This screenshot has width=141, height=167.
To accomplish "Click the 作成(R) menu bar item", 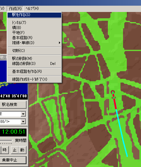I will pos(15,9).
